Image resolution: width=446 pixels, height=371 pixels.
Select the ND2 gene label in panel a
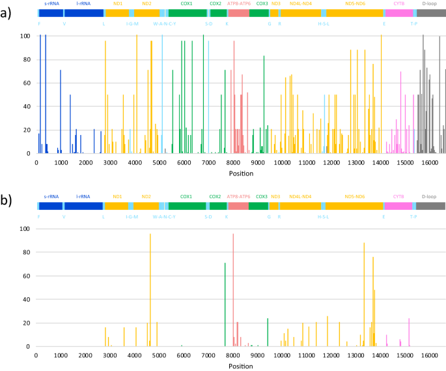click(146, 3)
